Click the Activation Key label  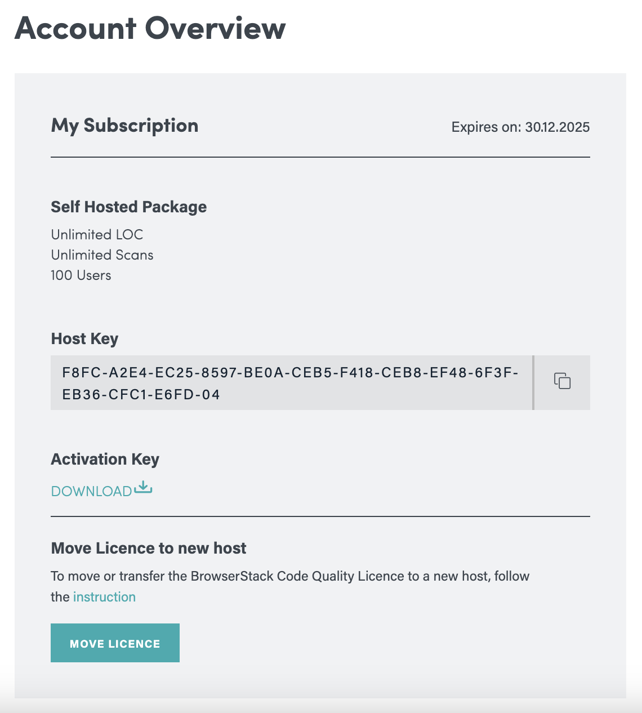(105, 460)
